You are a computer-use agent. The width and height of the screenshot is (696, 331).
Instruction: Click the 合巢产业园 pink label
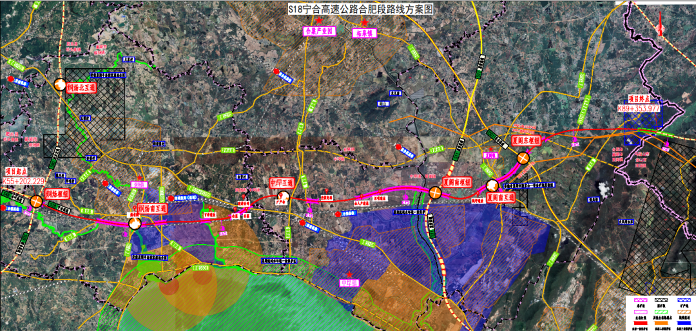click(319, 30)
